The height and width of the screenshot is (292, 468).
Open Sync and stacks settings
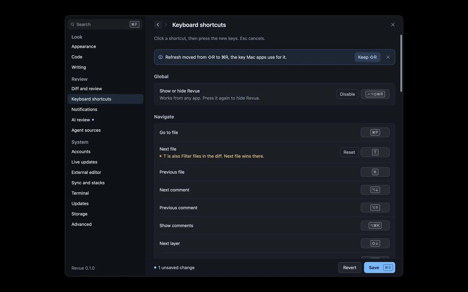pyautogui.click(x=105, y=183)
